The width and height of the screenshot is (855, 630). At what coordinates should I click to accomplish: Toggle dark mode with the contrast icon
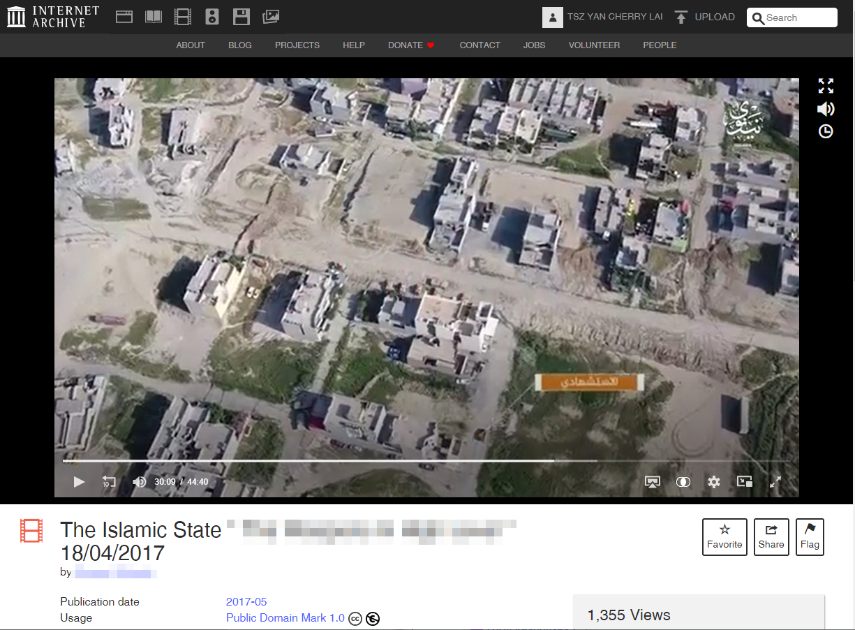click(x=683, y=481)
